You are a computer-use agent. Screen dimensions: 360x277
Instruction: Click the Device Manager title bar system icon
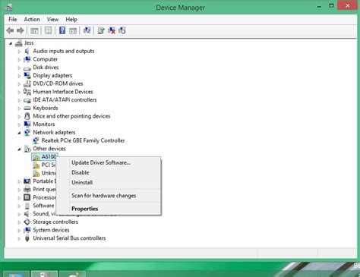point(8,8)
